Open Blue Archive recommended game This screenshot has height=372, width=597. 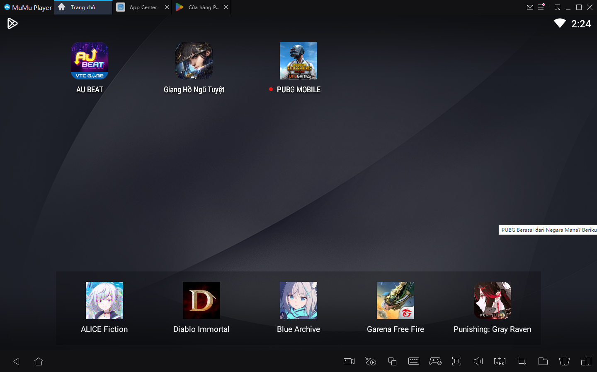coord(298,300)
